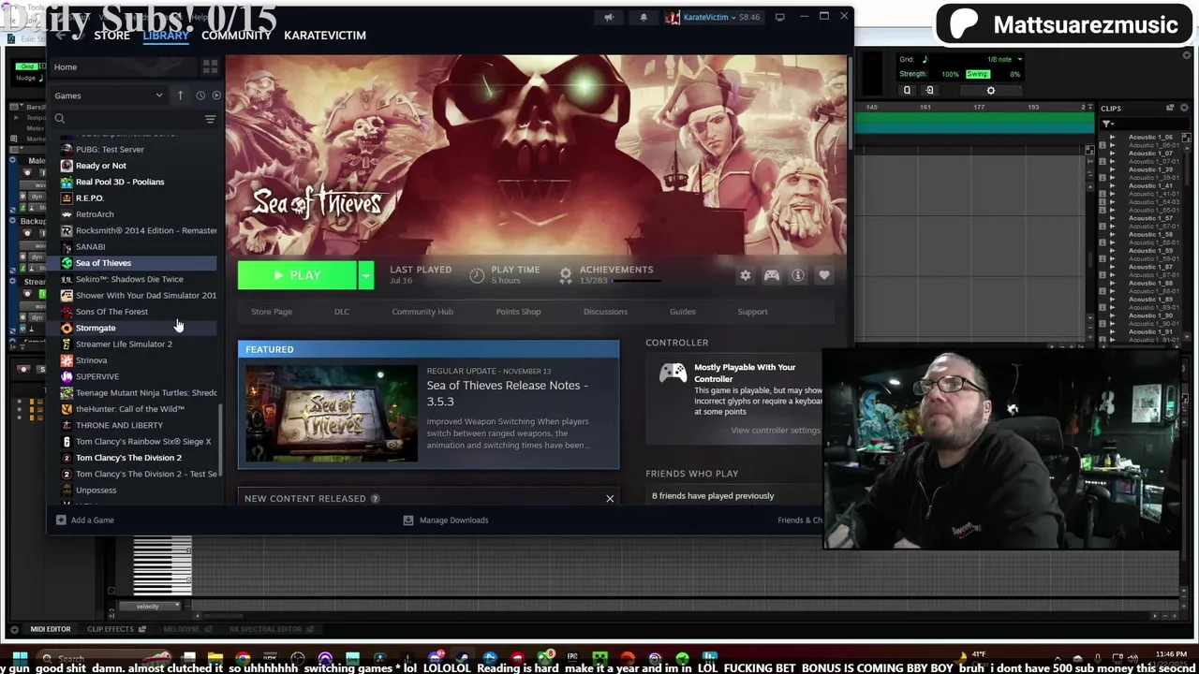This screenshot has height=674, width=1199.
Task: Click the game info icon
Action: click(x=797, y=275)
